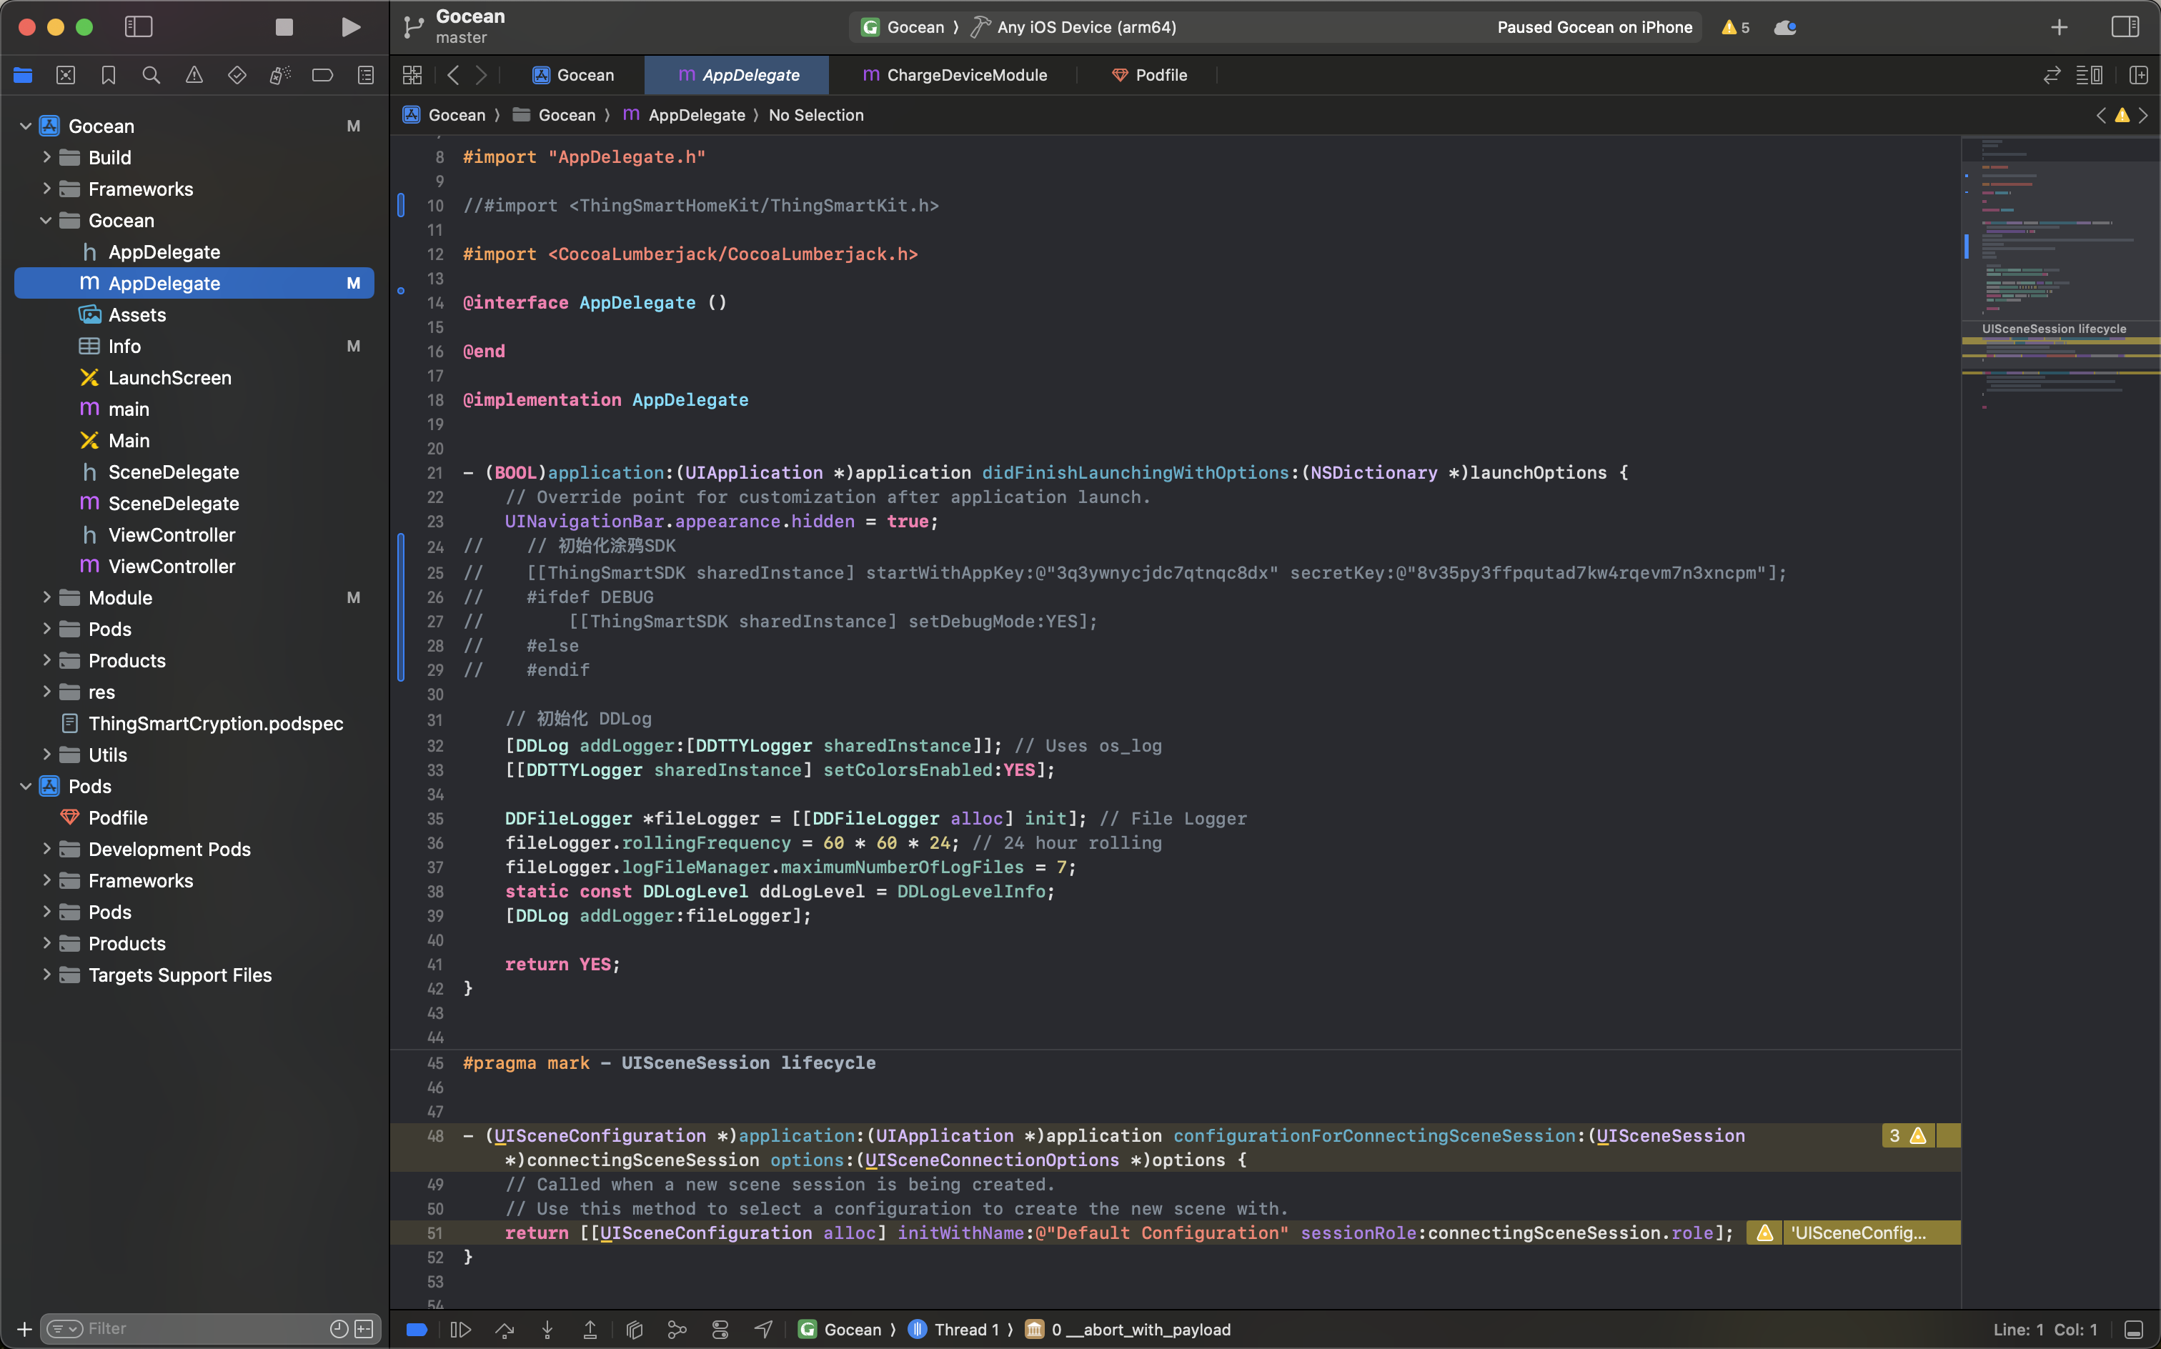Run the Gocean scheme
The height and width of the screenshot is (1349, 2161).
click(351, 26)
